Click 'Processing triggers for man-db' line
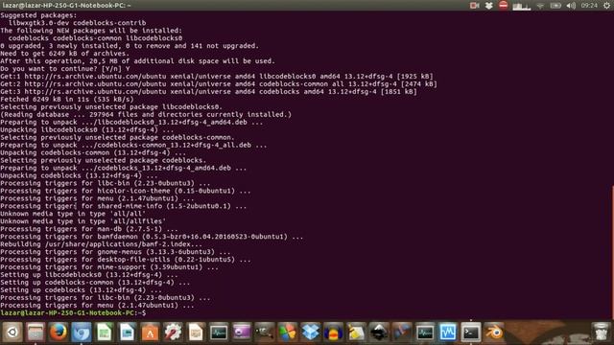 (89, 229)
